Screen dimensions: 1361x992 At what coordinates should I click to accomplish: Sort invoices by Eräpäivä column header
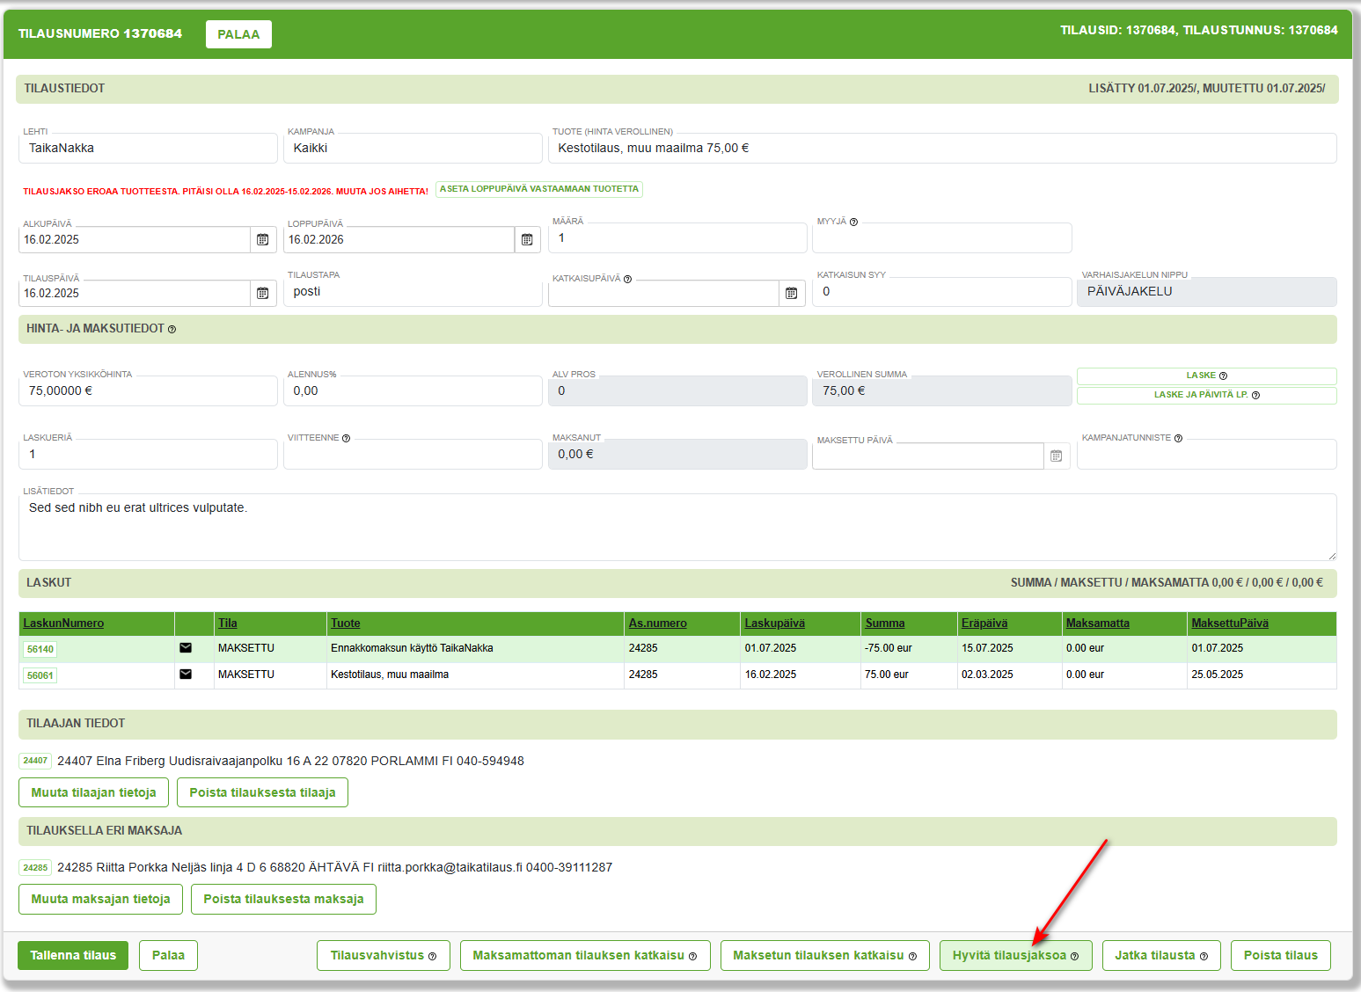pos(984,624)
